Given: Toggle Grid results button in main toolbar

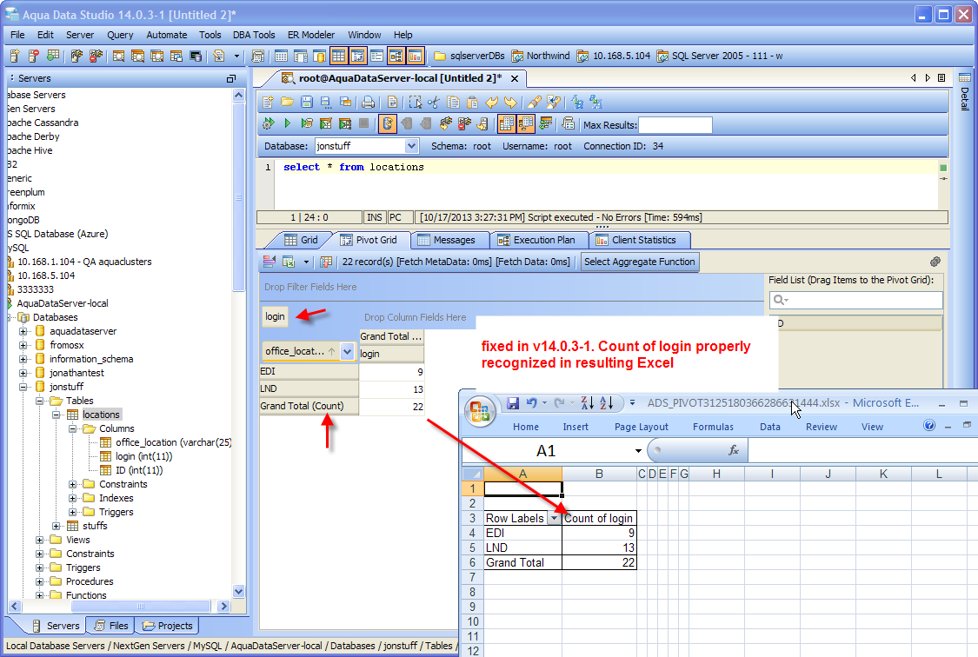Looking at the screenshot, I should tap(338, 56).
